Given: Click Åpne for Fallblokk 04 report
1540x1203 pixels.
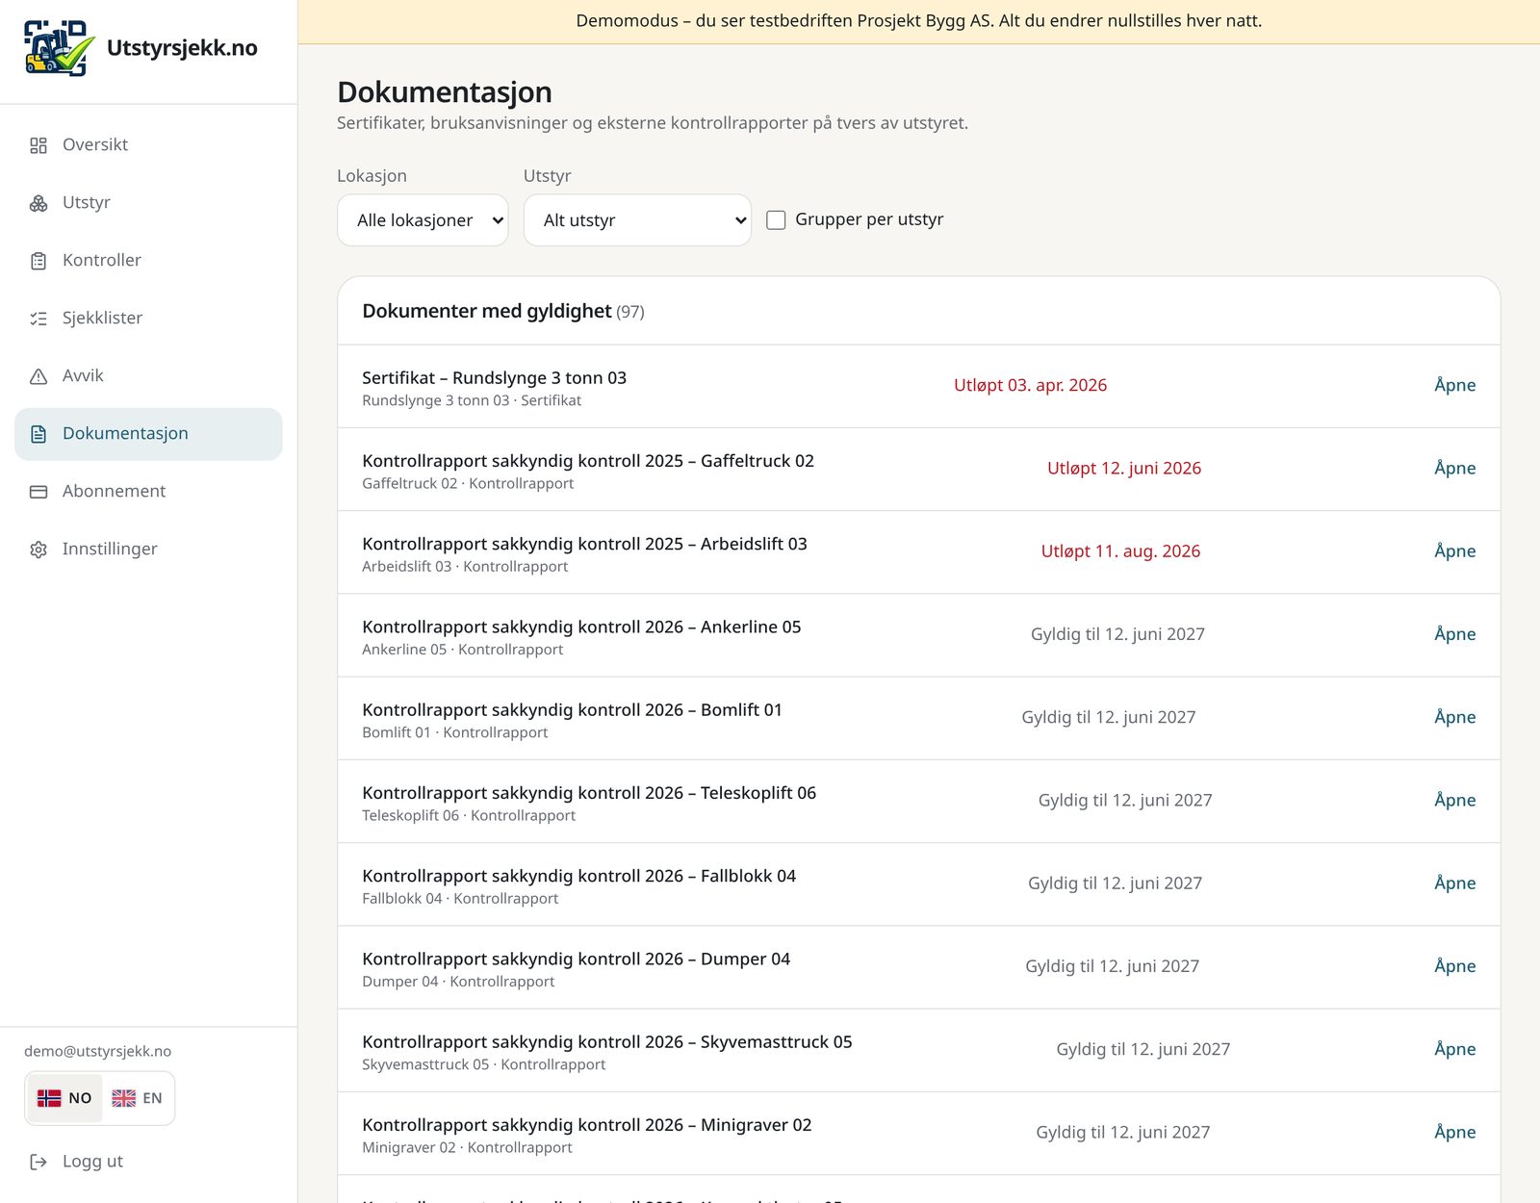Looking at the screenshot, I should coord(1454,883).
